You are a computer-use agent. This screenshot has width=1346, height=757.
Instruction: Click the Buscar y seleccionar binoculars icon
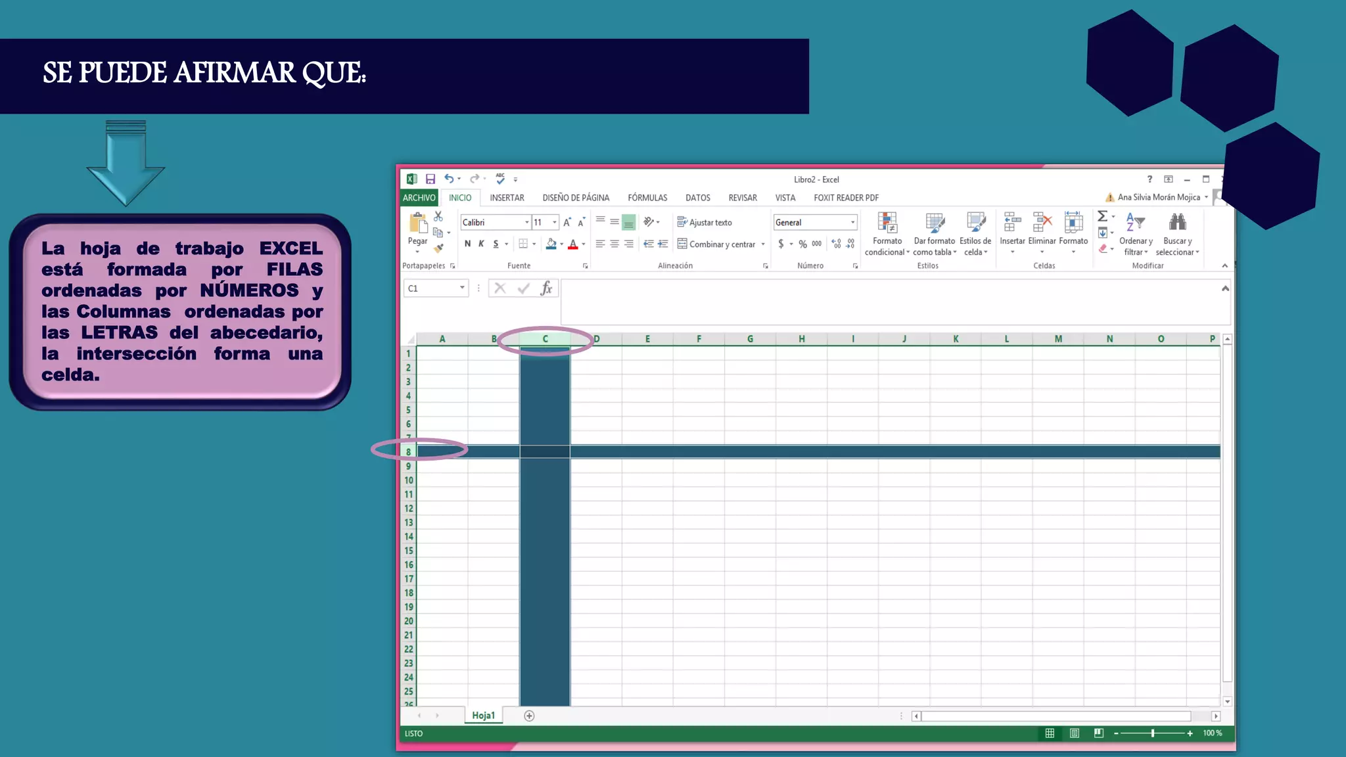coord(1177,222)
